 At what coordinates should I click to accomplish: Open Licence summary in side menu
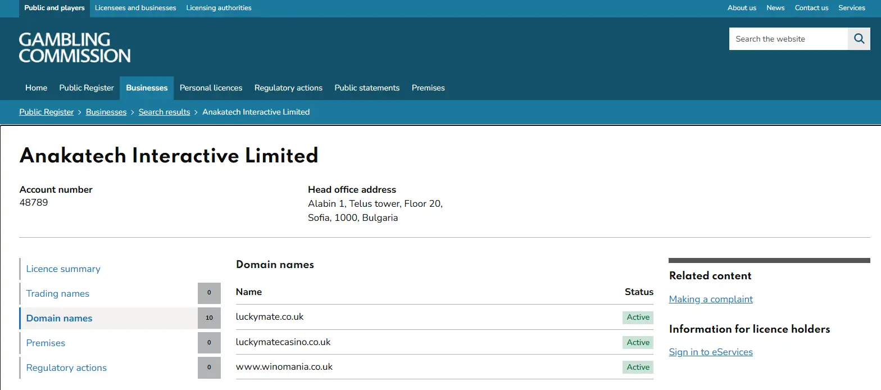coord(63,269)
